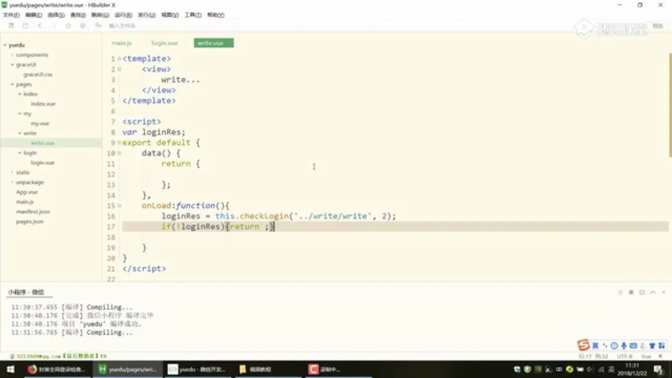This screenshot has height=378, width=672.
Task: Collapse the yuedu project root folder
Action: point(5,45)
